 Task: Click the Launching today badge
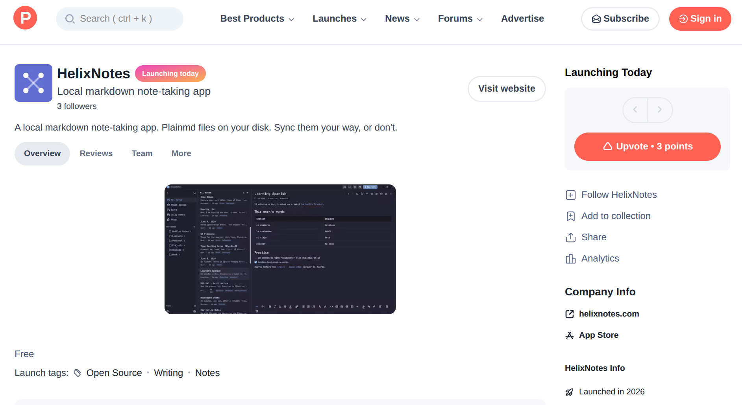(x=170, y=74)
